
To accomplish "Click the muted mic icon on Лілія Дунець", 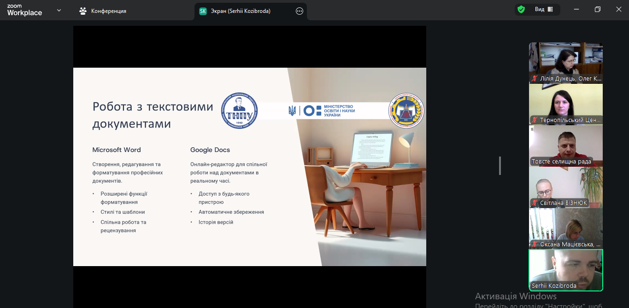I will (535, 79).
